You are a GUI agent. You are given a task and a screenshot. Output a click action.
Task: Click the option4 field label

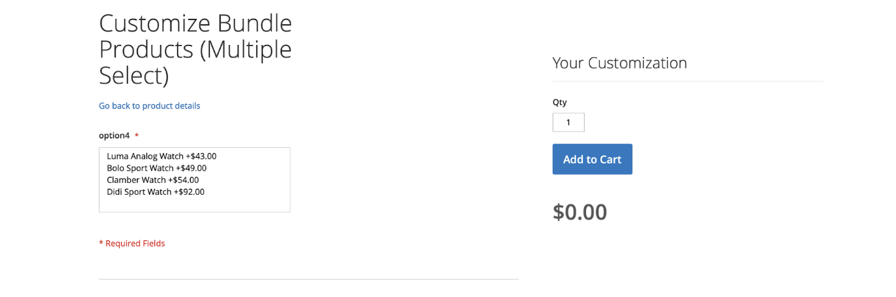click(115, 135)
